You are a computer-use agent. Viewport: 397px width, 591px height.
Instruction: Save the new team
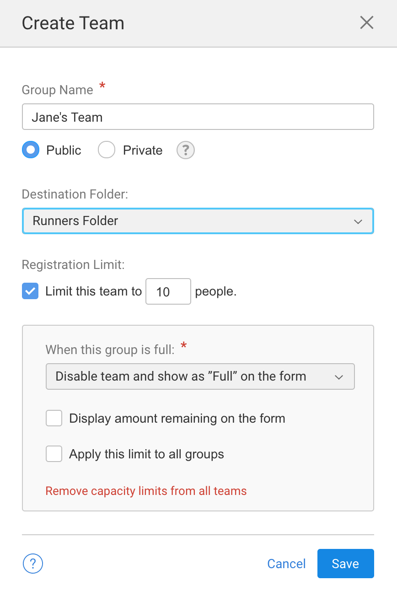pyautogui.click(x=345, y=564)
